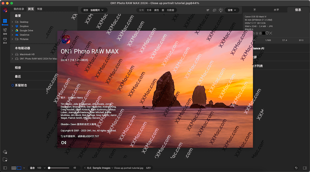
Task: Expand the Macintosh HD drive
Action: pyautogui.click(x=12, y=54)
